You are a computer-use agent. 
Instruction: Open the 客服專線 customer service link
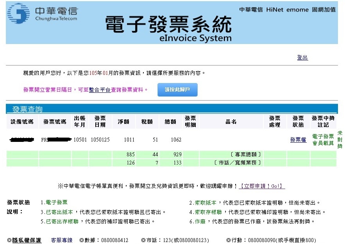point(61,240)
